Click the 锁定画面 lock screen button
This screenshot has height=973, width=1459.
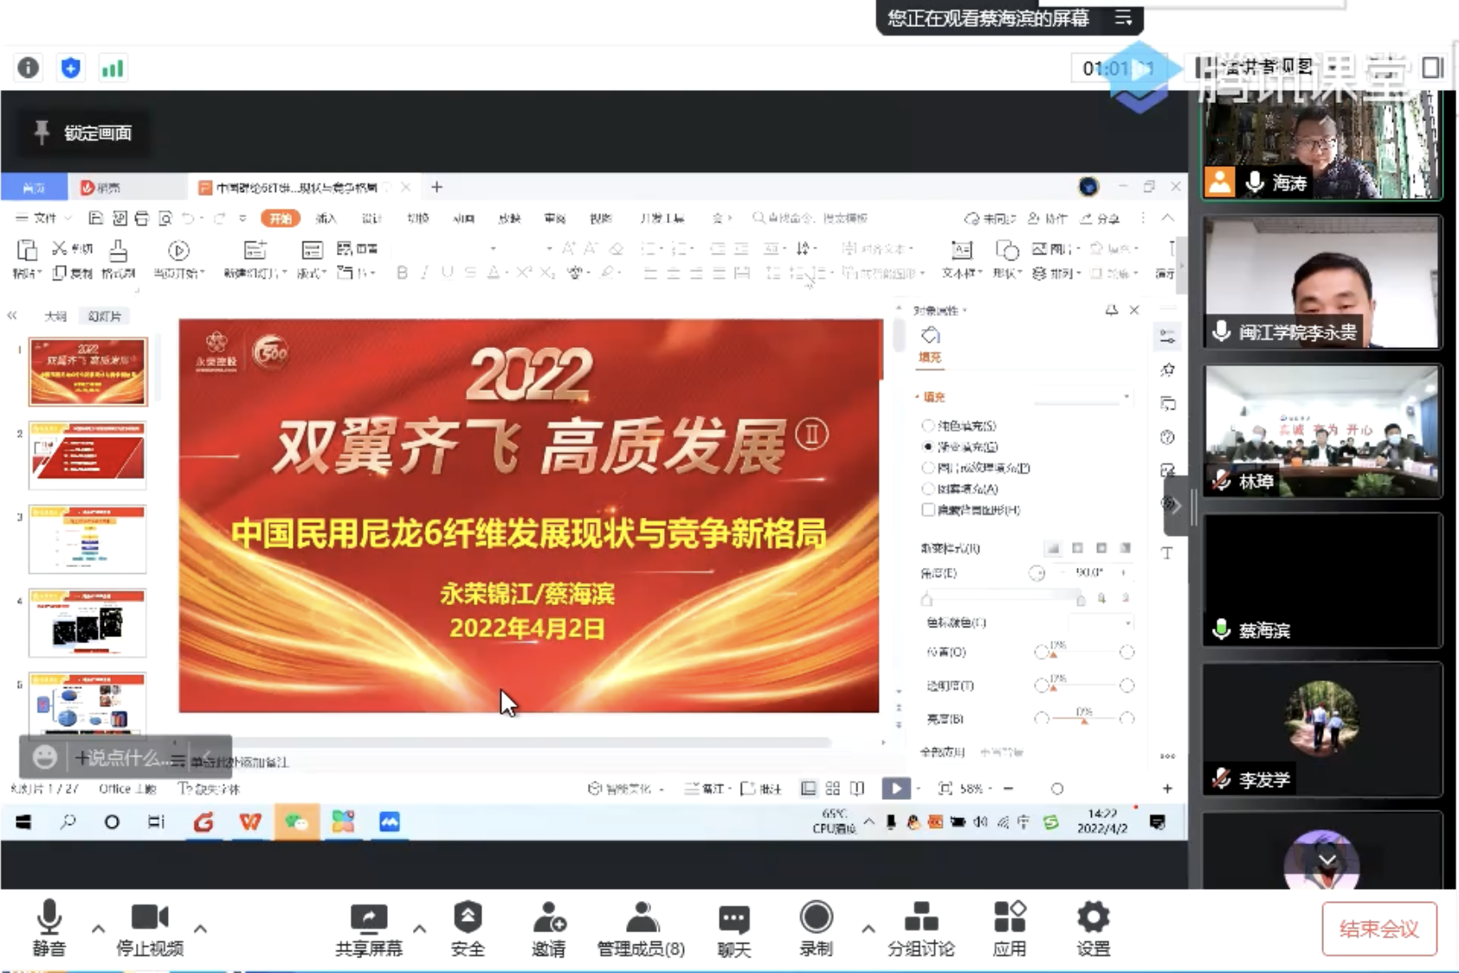click(84, 132)
